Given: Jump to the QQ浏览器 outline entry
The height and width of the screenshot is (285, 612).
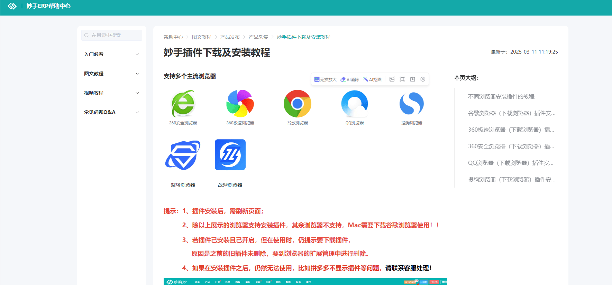Looking at the screenshot, I should pyautogui.click(x=511, y=163).
